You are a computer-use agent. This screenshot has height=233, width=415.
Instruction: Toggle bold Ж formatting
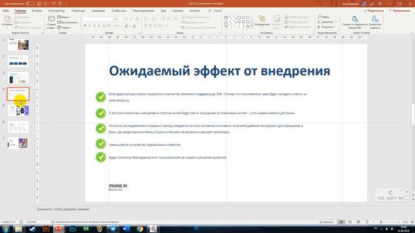tap(85, 26)
